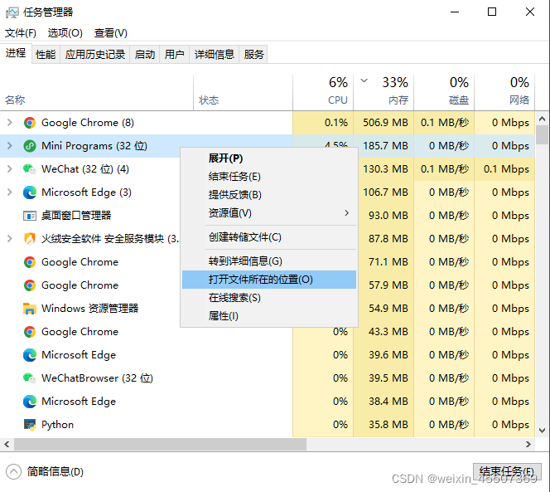Select the WeChatBrowser (32 位) process name
Screen dimensions: 550x492
pyautogui.click(x=97, y=378)
